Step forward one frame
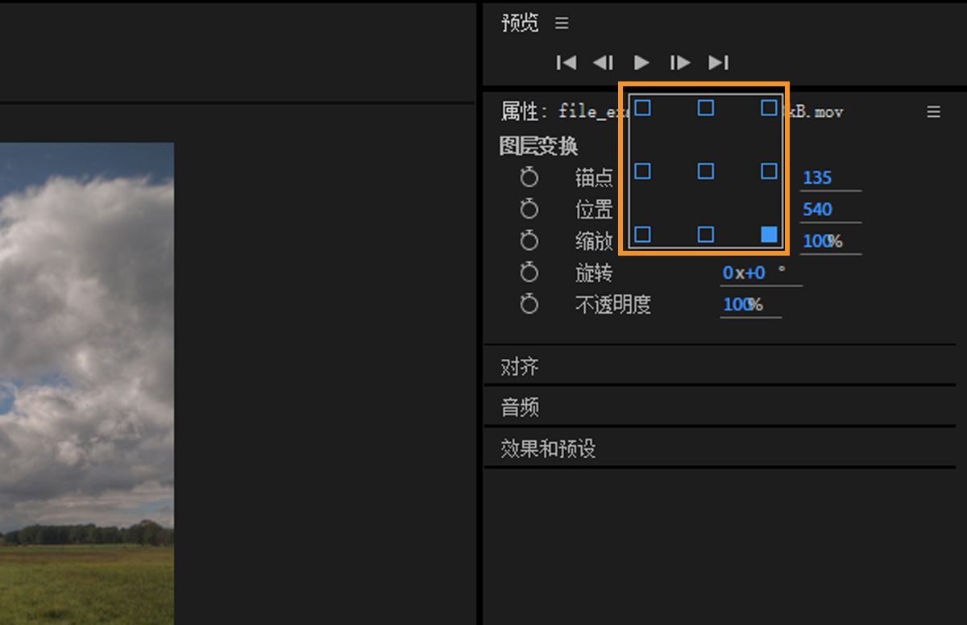 pos(679,62)
